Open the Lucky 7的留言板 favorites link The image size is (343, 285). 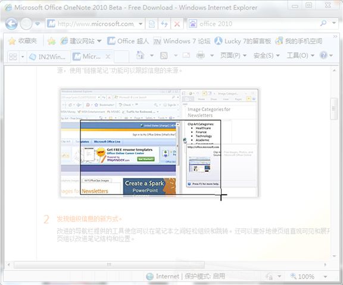pos(242,41)
